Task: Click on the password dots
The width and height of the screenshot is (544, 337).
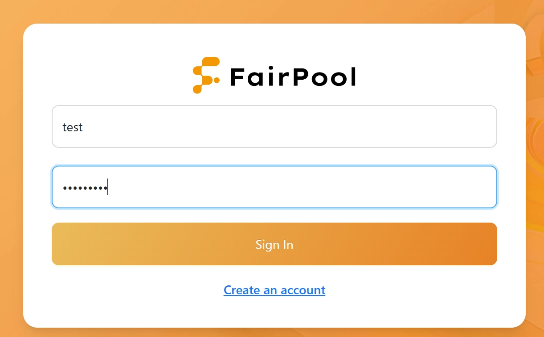Action: (x=85, y=188)
